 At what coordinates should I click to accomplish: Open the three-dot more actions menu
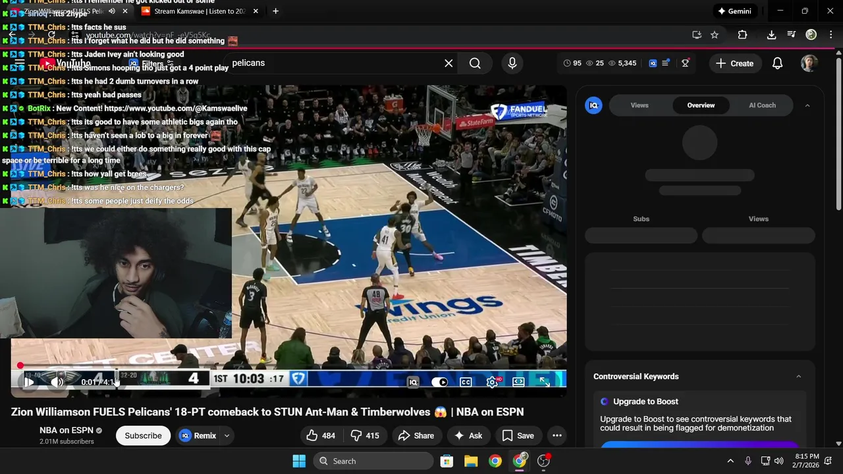tap(557, 436)
